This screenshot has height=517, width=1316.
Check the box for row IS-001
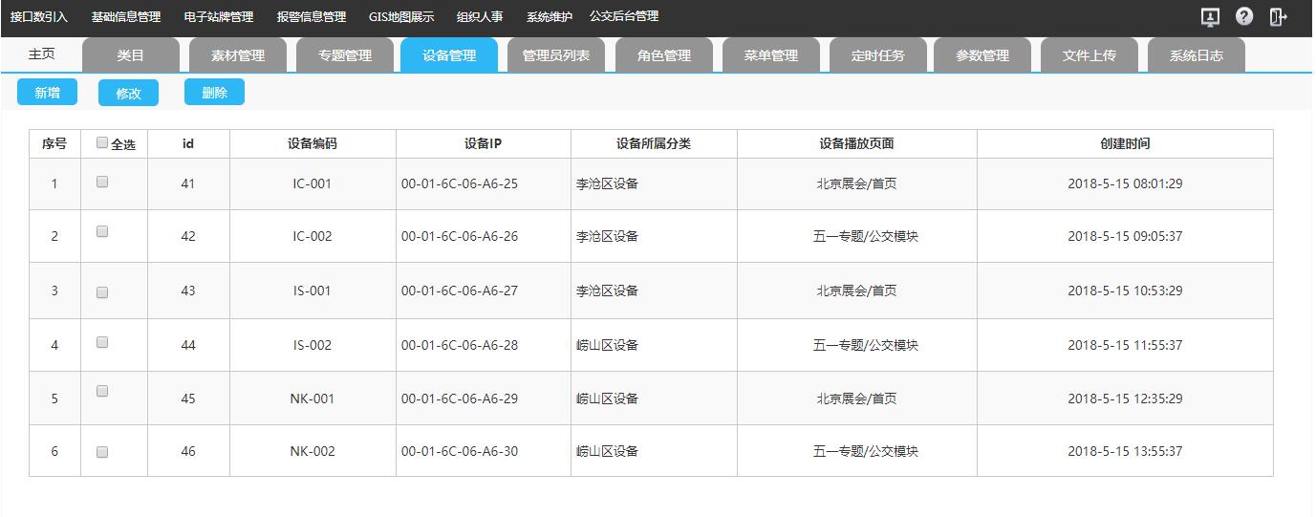[x=103, y=292]
